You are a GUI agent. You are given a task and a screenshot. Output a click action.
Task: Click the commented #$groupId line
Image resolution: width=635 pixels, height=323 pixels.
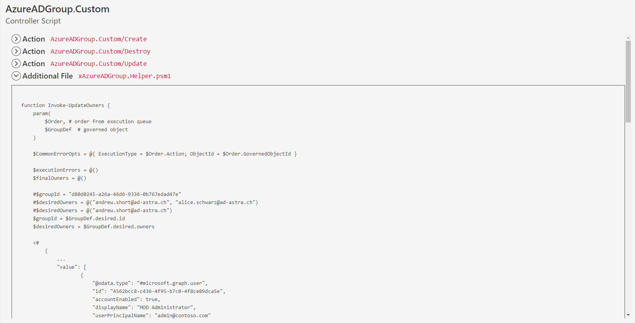107,194
